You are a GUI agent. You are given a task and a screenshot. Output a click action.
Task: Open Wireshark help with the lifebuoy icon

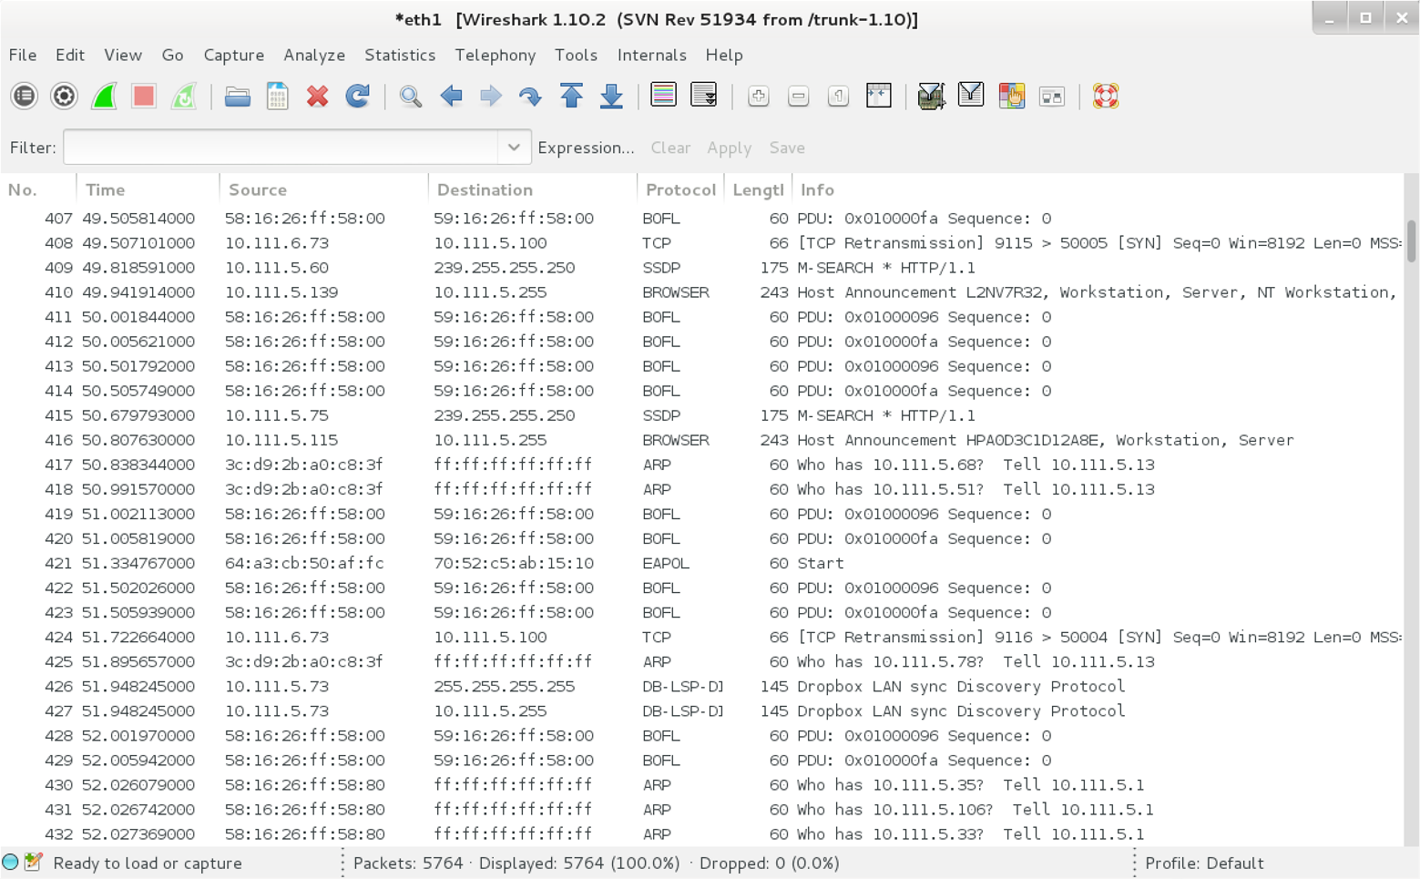pyautogui.click(x=1105, y=96)
